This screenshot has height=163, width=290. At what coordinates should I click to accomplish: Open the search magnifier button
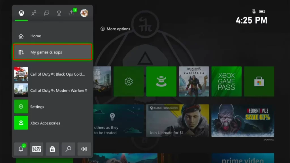pyautogui.click(x=68, y=149)
